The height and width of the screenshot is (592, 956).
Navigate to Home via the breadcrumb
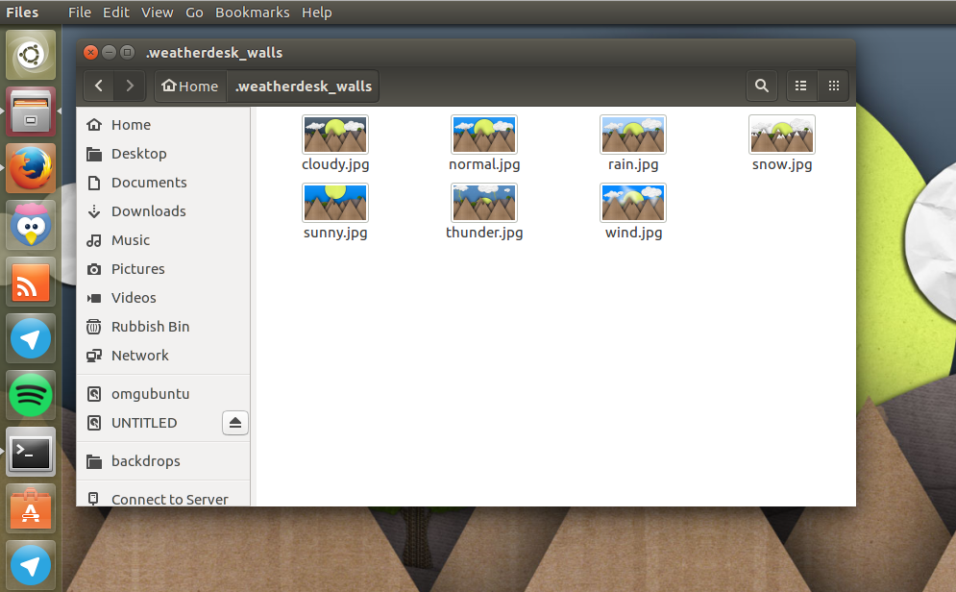(189, 86)
